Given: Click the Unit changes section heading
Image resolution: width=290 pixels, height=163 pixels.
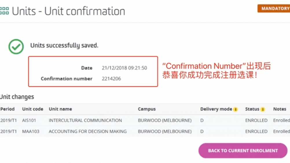Looking at the screenshot, I should (17, 97).
